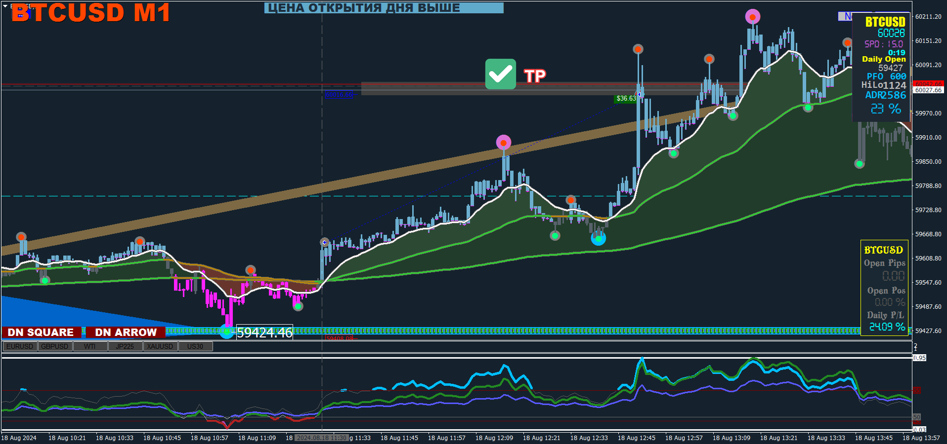Click the '18 Aug 10:21' time axis label
Screen dimensions: 947x444
(x=67, y=438)
